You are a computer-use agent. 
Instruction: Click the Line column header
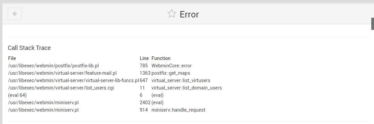tap(144, 58)
